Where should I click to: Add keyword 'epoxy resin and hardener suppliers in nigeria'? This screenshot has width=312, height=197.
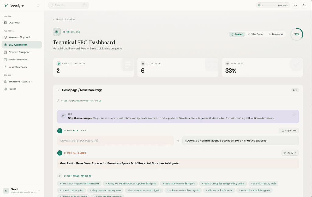[131, 184]
